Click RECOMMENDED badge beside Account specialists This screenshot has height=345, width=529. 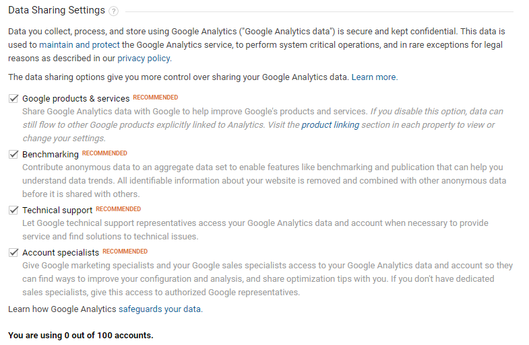click(x=125, y=252)
